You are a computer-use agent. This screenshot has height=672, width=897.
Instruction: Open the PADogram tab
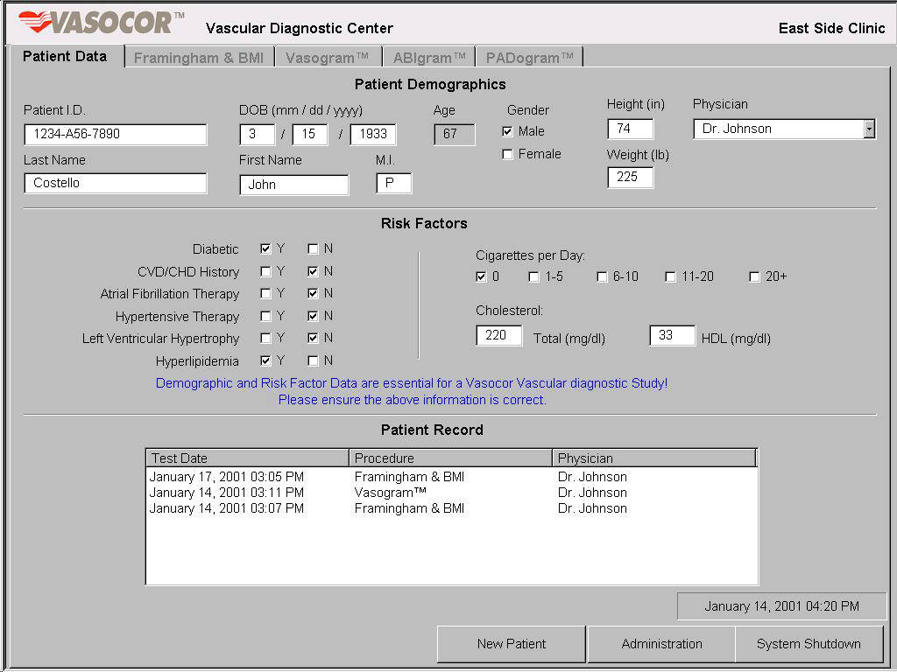point(529,58)
